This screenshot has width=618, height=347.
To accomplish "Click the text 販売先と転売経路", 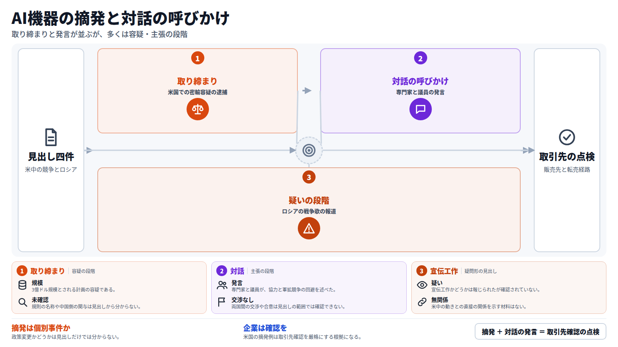I will pos(567,169).
